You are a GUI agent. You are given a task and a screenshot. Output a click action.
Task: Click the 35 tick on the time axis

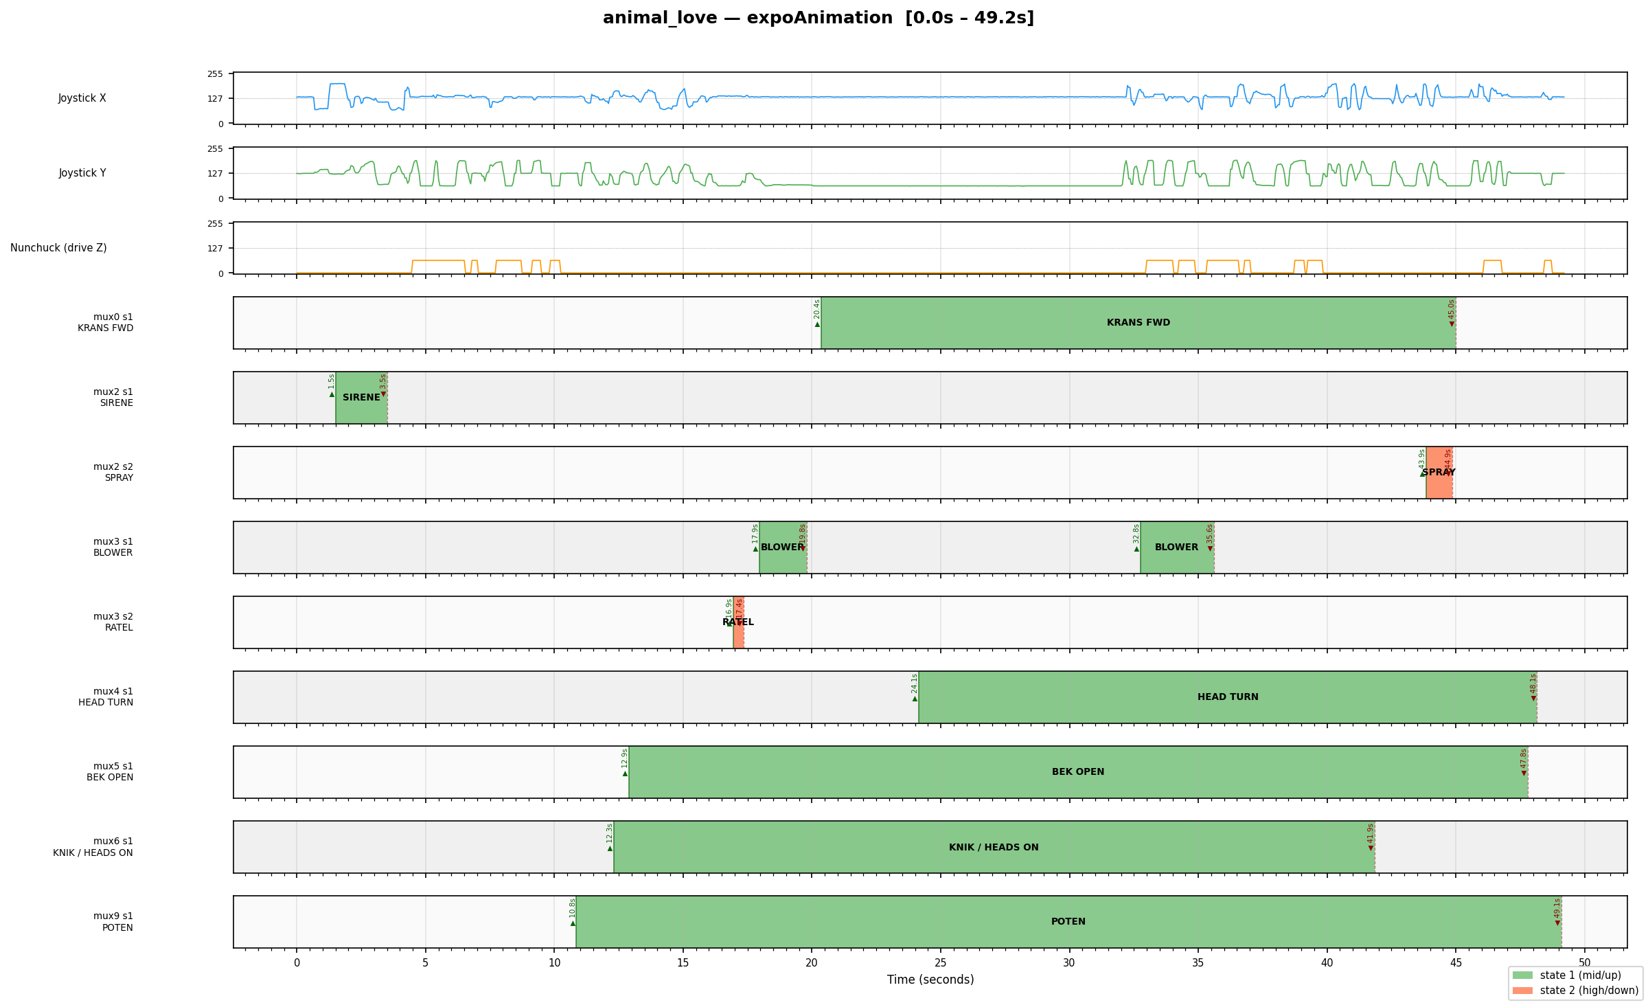pos(1198,963)
